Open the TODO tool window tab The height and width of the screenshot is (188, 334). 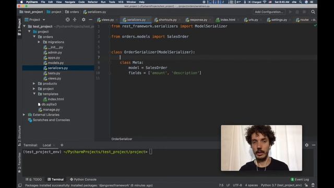[x=34, y=180]
